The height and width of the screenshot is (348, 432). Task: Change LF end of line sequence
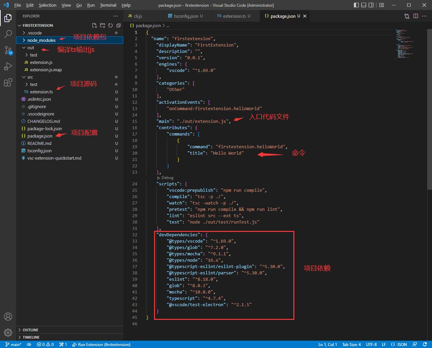coord(384,344)
